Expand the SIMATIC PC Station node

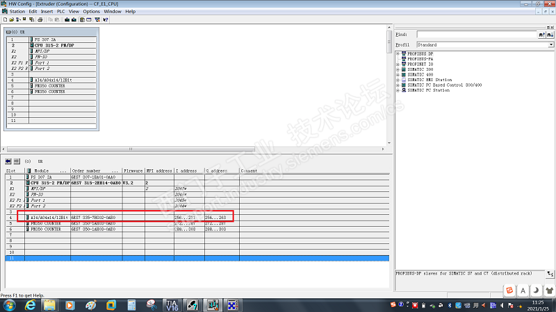(x=398, y=91)
